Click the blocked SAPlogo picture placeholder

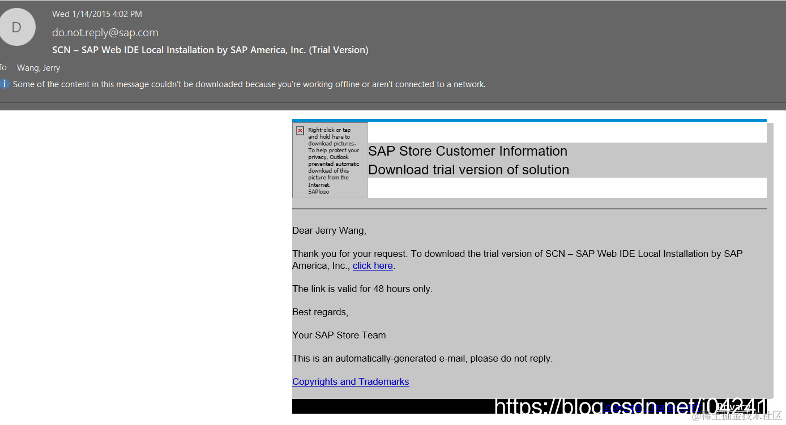330,160
